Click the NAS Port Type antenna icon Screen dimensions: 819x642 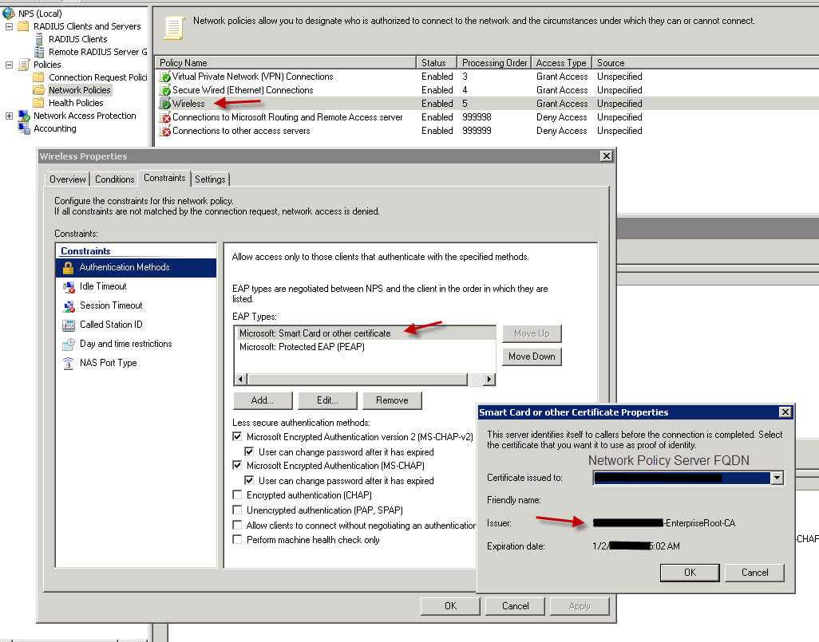coord(69,364)
